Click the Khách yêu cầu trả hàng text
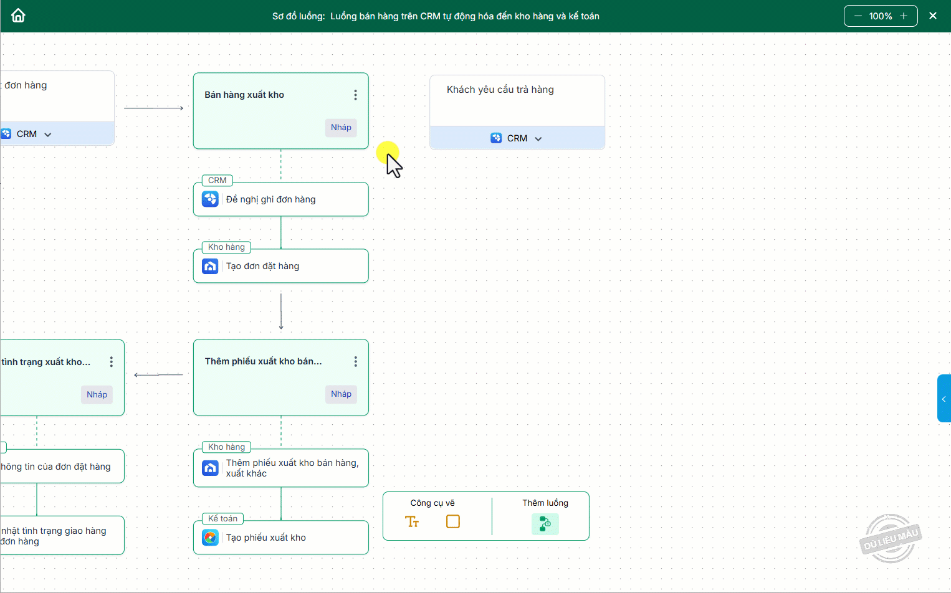The height and width of the screenshot is (593, 951). 500,90
